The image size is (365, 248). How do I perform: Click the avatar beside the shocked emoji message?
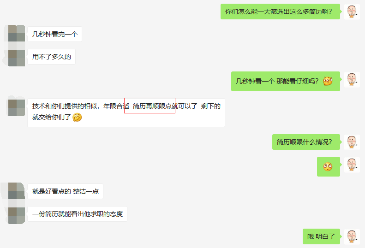[x=352, y=165]
